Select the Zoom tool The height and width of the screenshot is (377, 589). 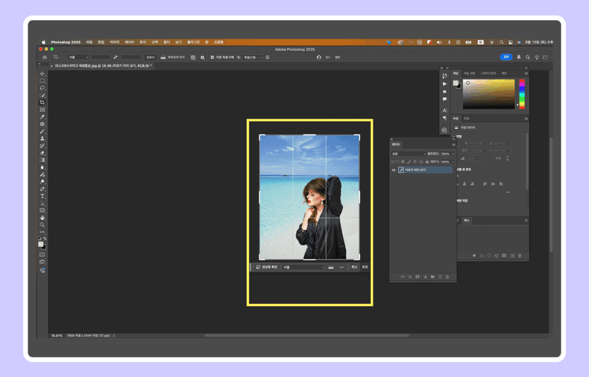coord(42,225)
